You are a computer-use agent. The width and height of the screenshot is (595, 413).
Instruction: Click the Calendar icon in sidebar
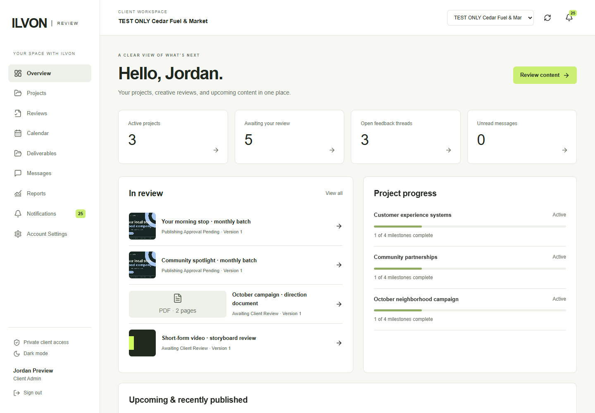pos(18,133)
